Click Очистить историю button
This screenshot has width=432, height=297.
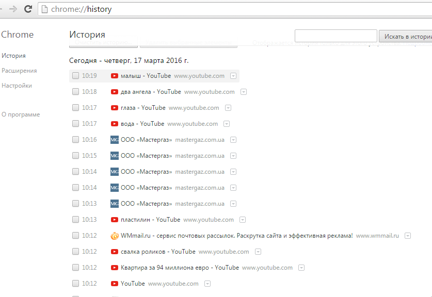click(103, 42)
